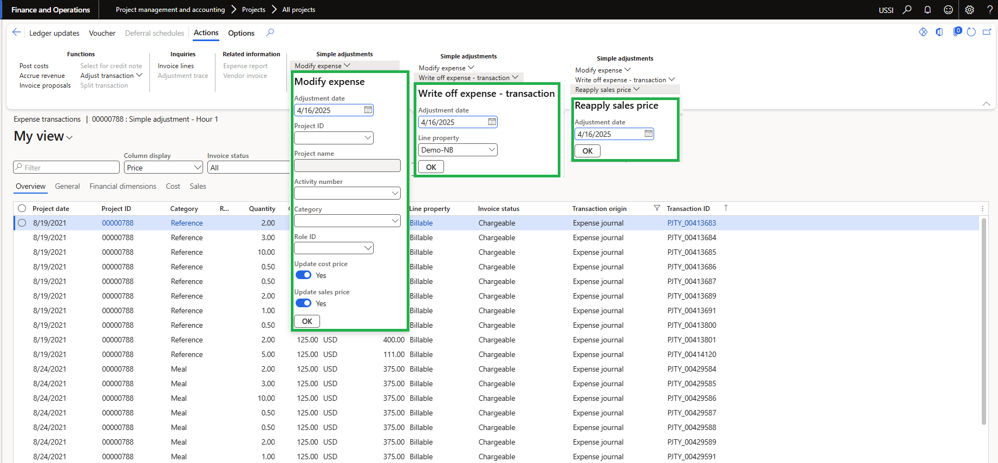The width and height of the screenshot is (998, 463).
Task: Select the first row radio button
Action: 22,223
